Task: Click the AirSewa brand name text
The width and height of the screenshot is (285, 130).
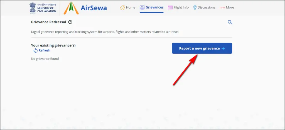Action: click(x=94, y=8)
